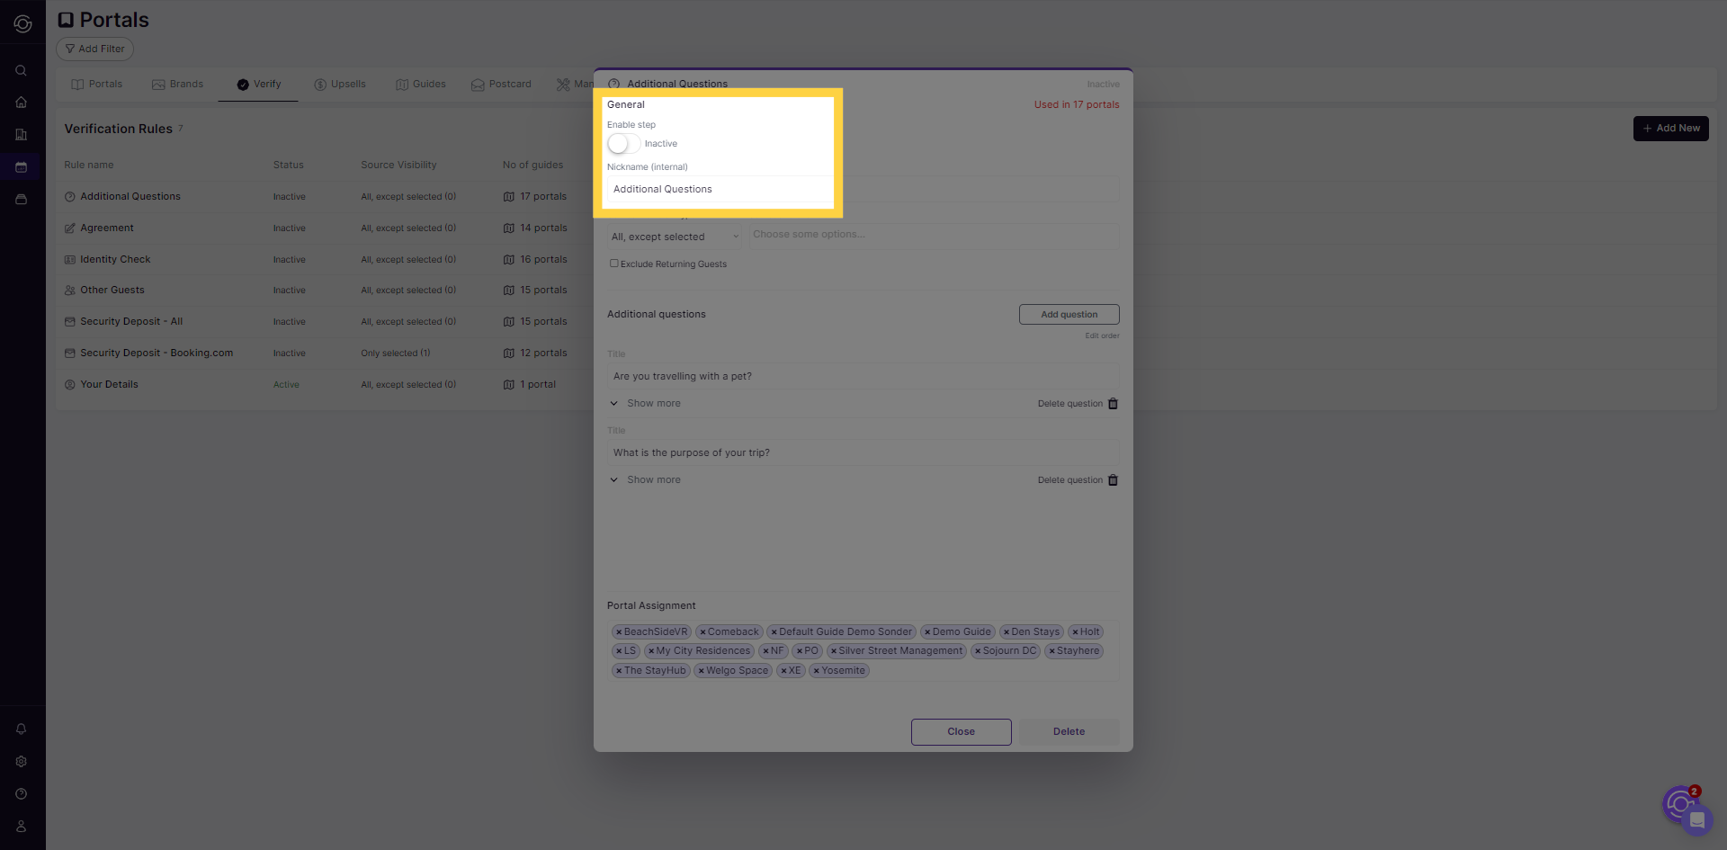
Task: Open the home icon in sidebar
Action: [21, 103]
